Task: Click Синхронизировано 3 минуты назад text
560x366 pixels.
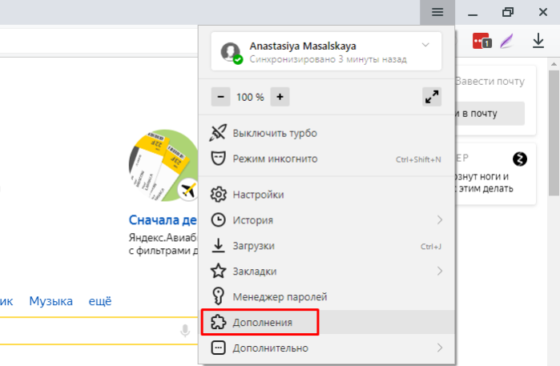Action: pos(328,59)
